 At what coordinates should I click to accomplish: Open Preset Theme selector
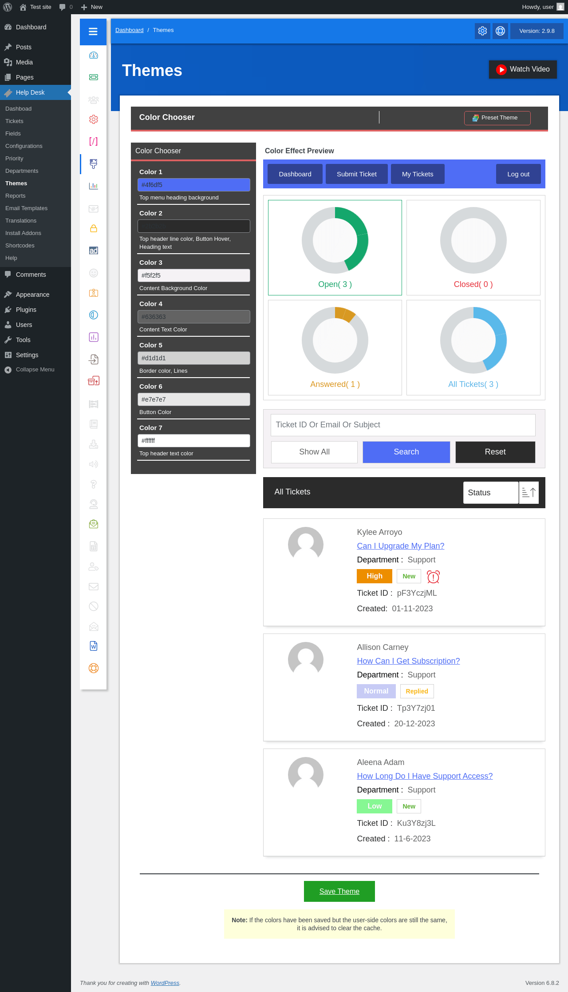click(x=497, y=118)
